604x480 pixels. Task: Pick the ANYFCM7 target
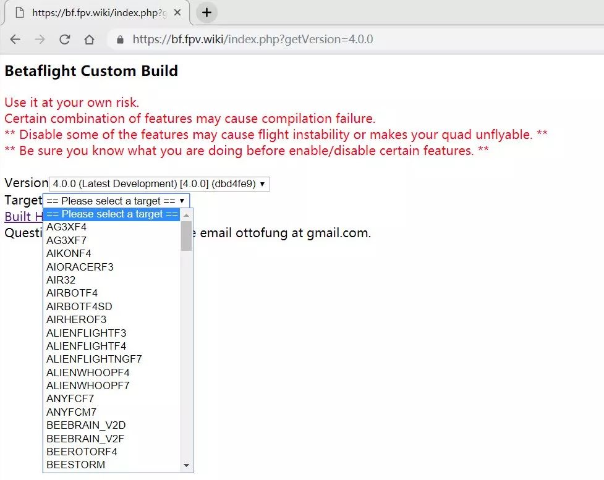[x=112, y=412]
